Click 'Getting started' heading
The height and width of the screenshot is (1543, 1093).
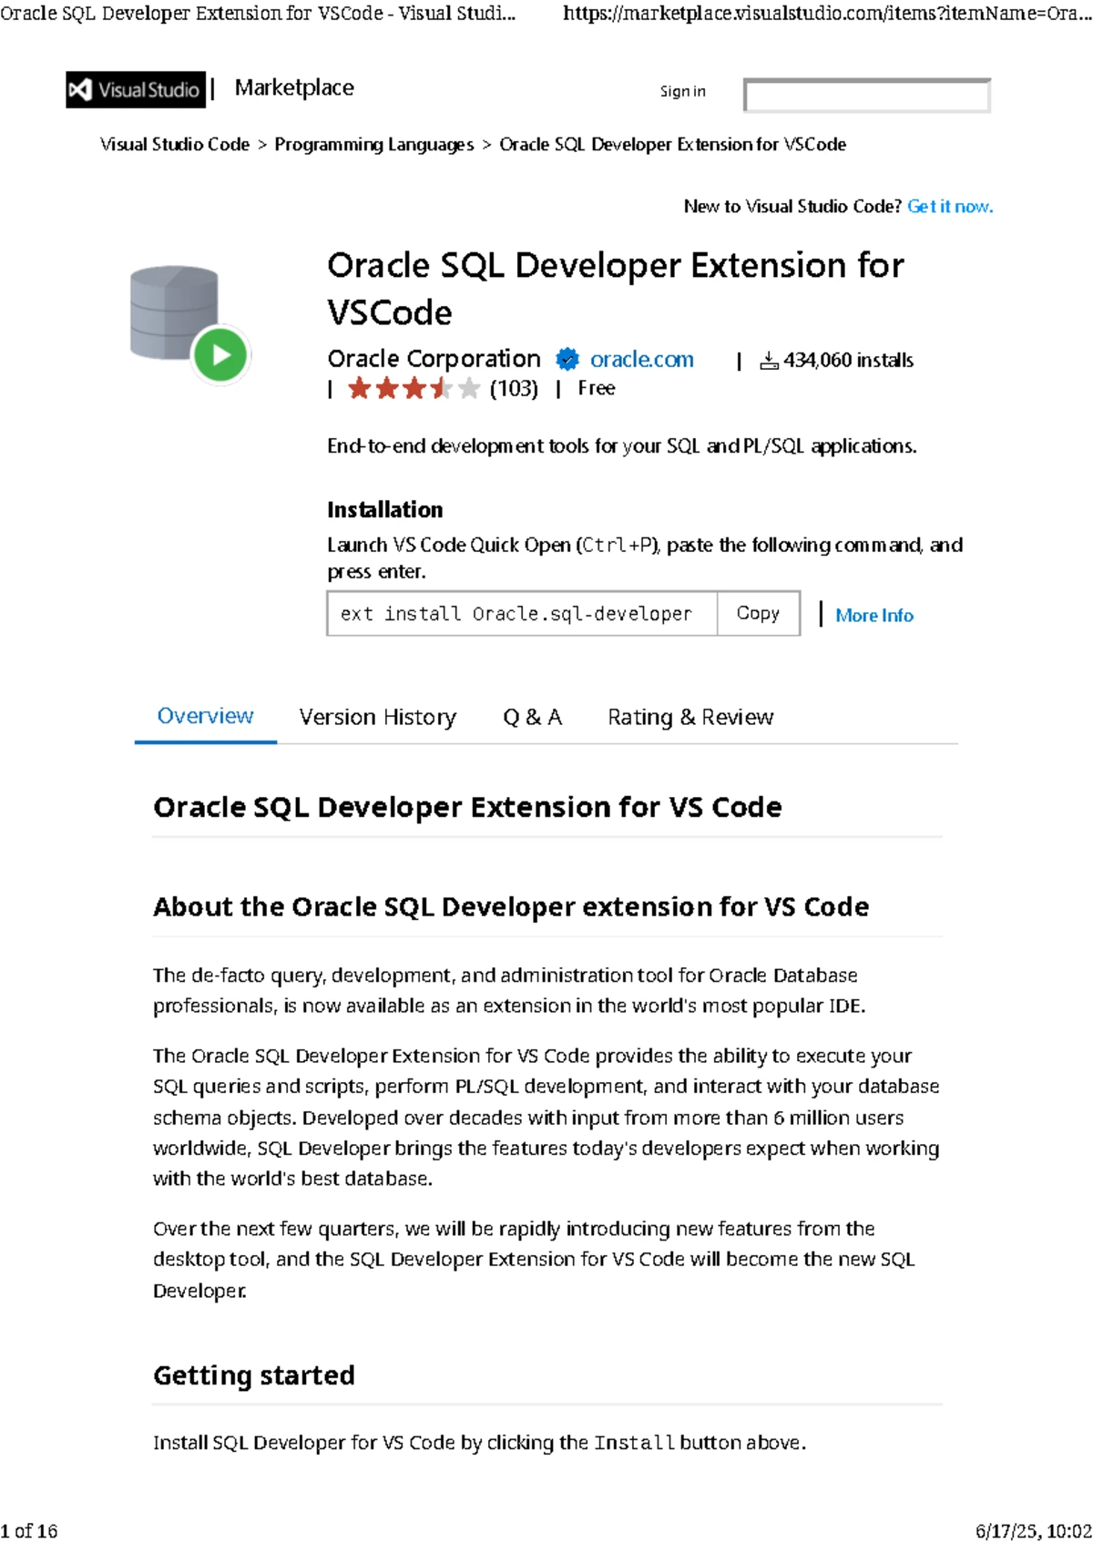pyautogui.click(x=254, y=1375)
